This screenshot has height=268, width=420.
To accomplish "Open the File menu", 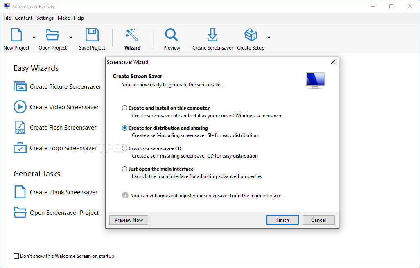I will [x=7, y=18].
